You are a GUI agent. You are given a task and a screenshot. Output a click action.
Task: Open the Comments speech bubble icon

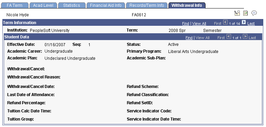coord(254,13)
